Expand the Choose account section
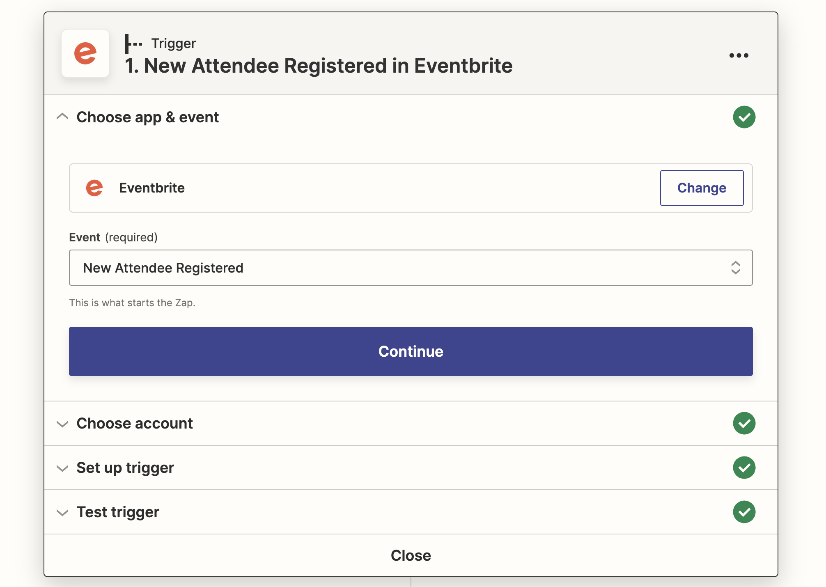 (62, 424)
